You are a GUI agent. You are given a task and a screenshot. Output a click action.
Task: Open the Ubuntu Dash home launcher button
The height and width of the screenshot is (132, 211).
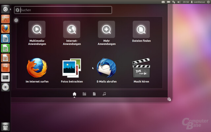5,9
